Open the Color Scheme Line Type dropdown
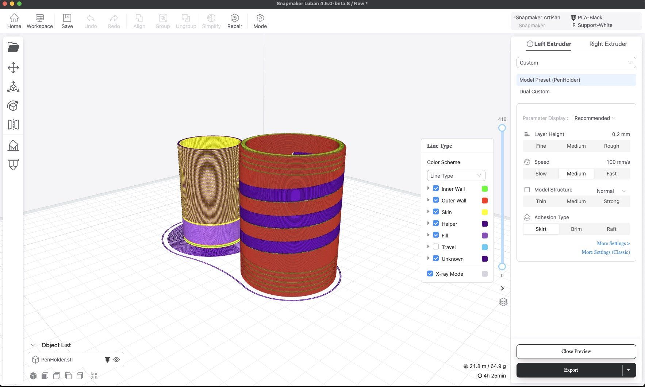Screen dimensions: 645x387 (456, 175)
